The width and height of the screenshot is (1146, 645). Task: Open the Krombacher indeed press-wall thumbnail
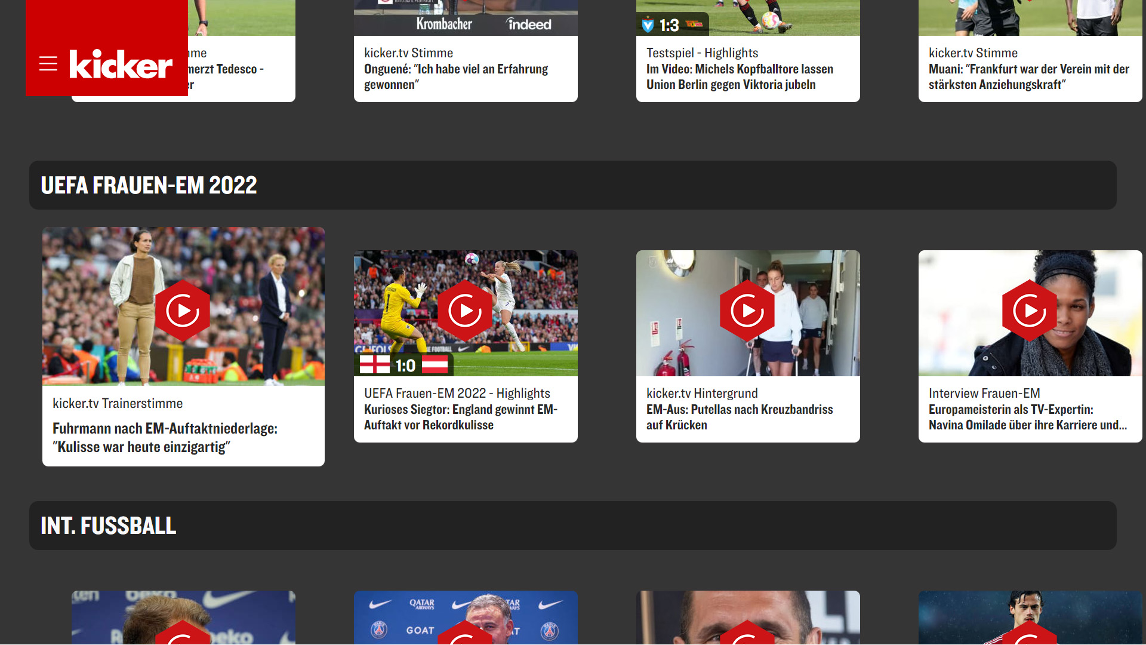[x=466, y=18]
